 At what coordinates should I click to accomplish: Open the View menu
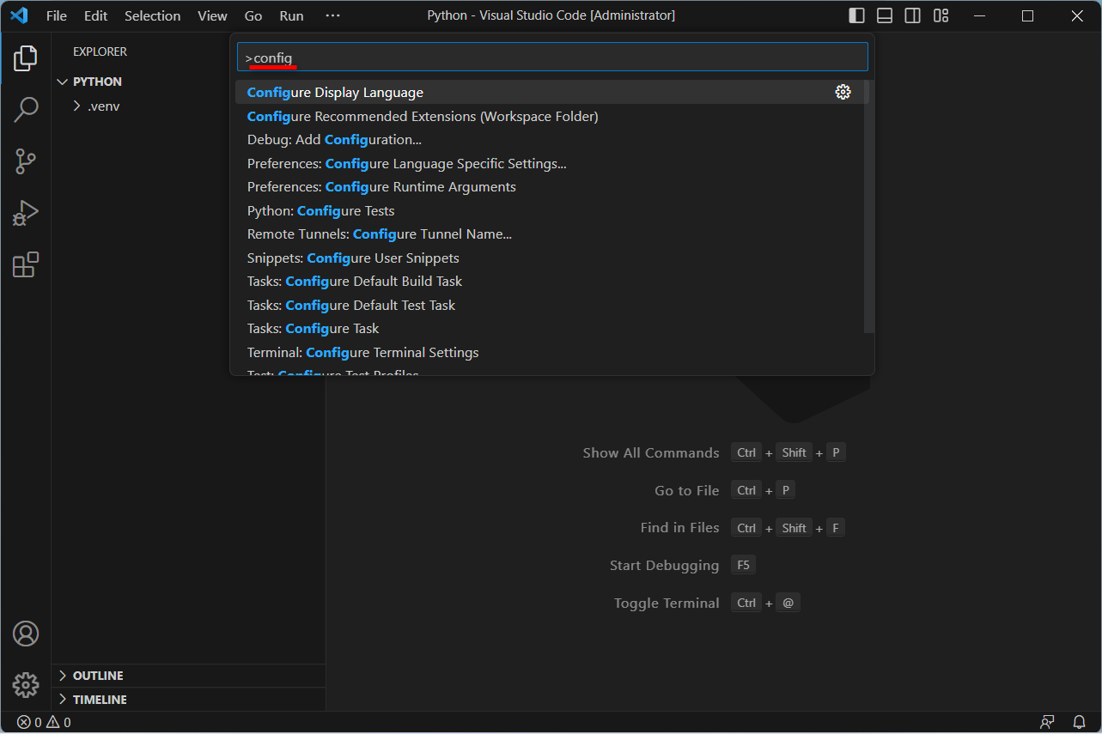211,15
